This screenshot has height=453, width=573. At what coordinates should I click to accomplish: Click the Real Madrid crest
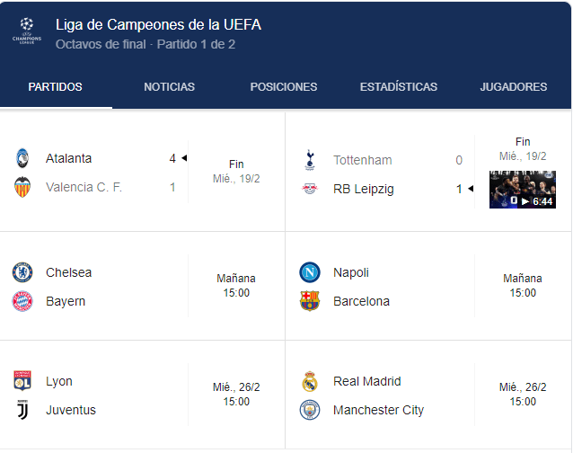point(310,381)
